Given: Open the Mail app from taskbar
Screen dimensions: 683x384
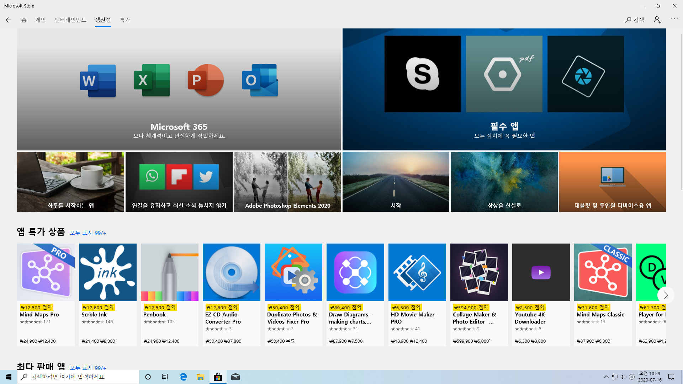Looking at the screenshot, I should (x=235, y=377).
